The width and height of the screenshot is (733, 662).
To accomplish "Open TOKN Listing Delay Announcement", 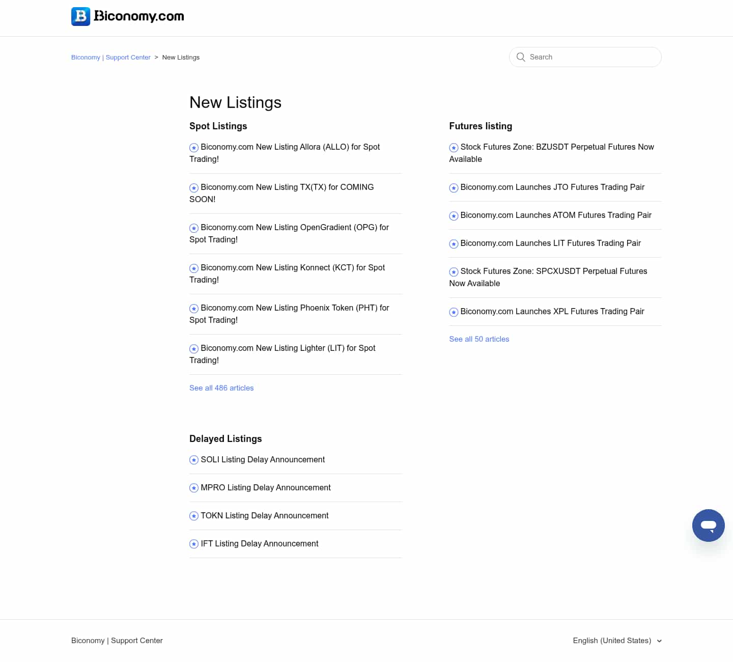I will tap(265, 516).
